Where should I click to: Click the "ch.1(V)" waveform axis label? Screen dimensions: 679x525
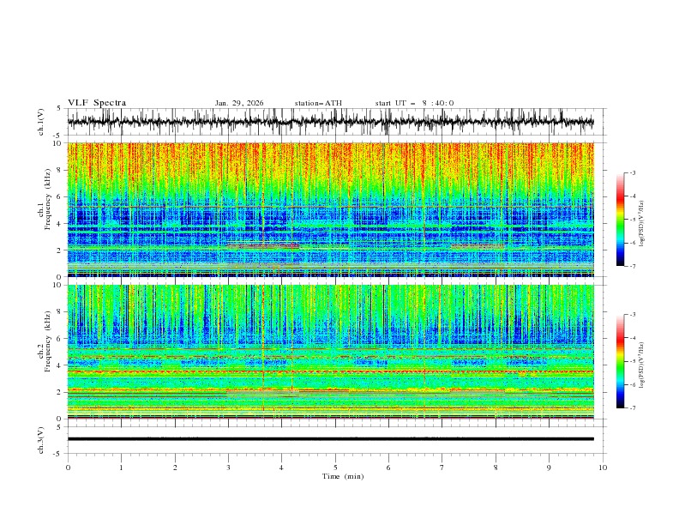point(41,122)
